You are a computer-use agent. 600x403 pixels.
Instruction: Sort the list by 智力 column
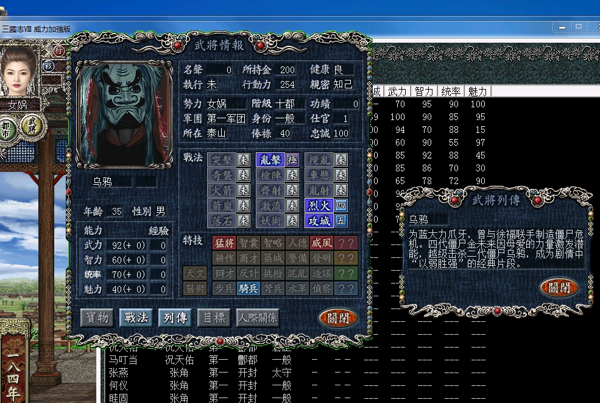424,91
